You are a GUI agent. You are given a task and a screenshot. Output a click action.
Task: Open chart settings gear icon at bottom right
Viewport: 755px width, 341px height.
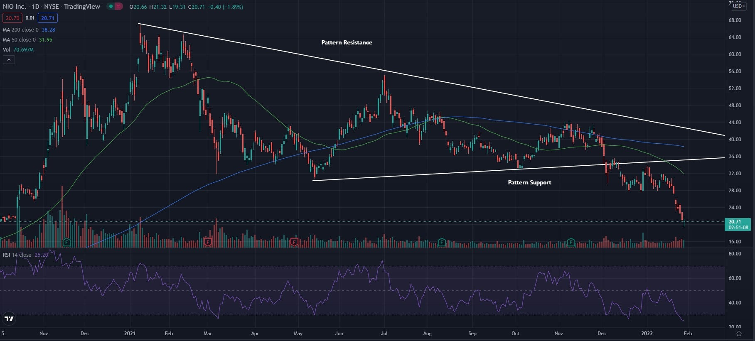[739, 334]
